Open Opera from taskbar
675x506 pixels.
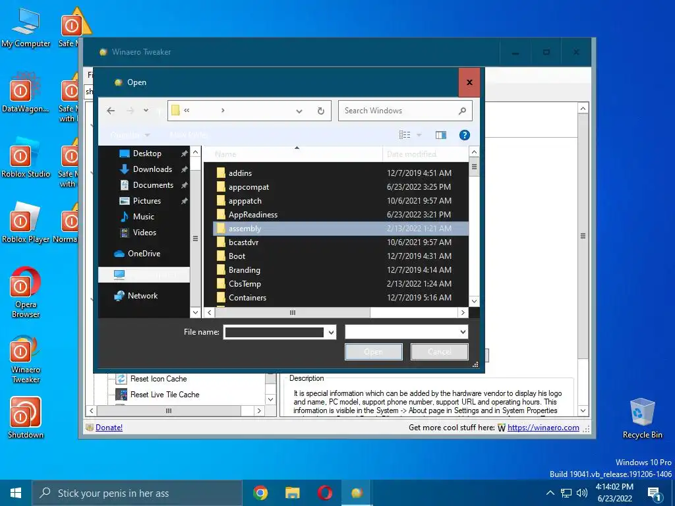pos(324,493)
